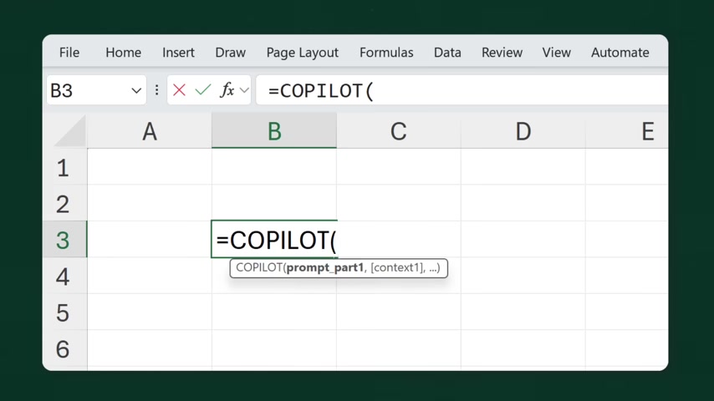Viewport: 714px width, 401px height.
Task: Open the Automate tab
Action: click(620, 53)
